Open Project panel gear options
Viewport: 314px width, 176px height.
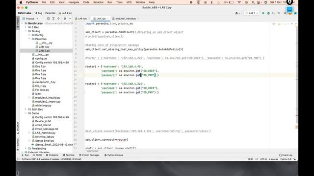click(x=65, y=19)
